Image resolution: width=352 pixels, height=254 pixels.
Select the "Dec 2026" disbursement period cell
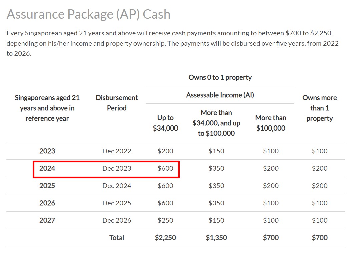(x=117, y=220)
